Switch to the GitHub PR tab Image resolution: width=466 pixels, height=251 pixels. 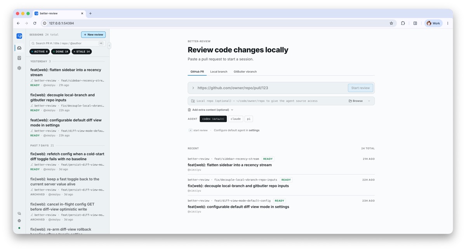pos(197,72)
